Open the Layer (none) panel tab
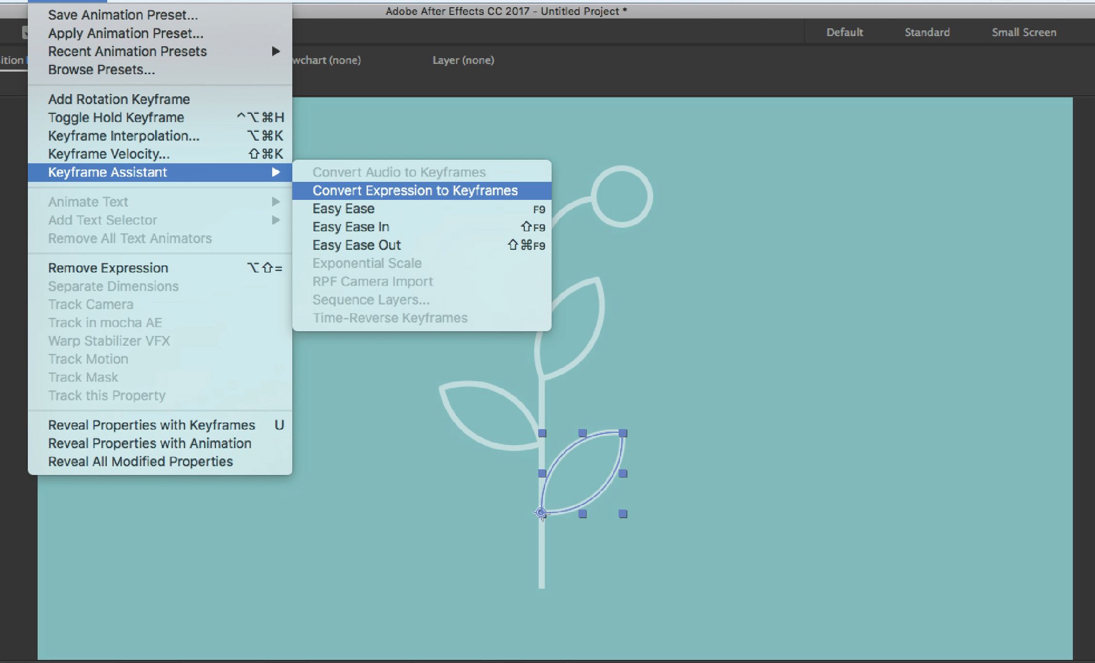The height and width of the screenshot is (663, 1095). pos(463,60)
